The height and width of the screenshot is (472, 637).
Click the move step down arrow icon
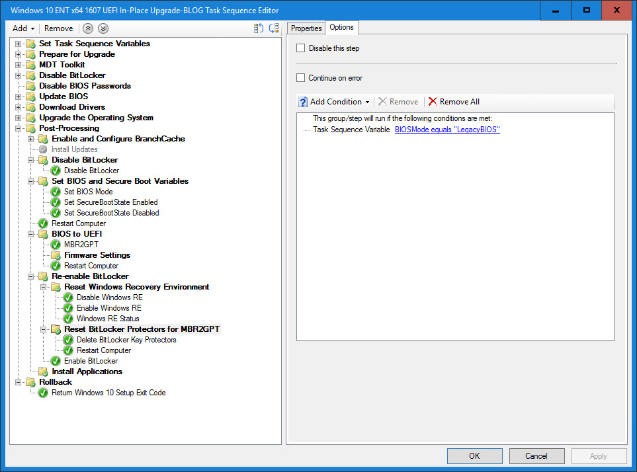point(103,28)
